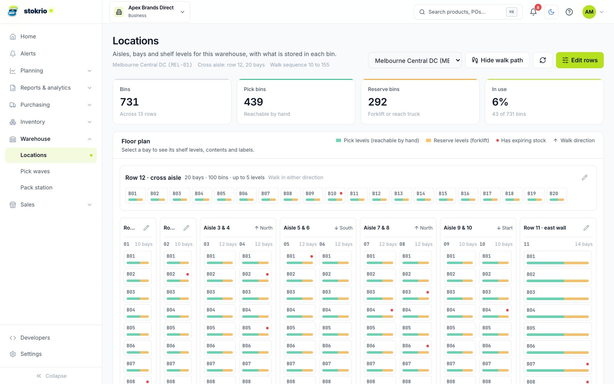Viewport: 614px width, 384px height.
Task: Expand the Sales menu
Action: [51, 205]
